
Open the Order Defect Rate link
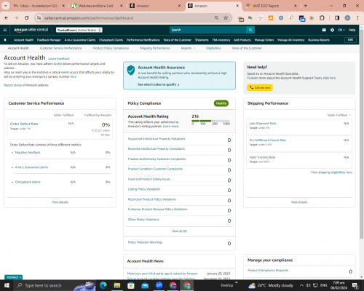point(24,124)
